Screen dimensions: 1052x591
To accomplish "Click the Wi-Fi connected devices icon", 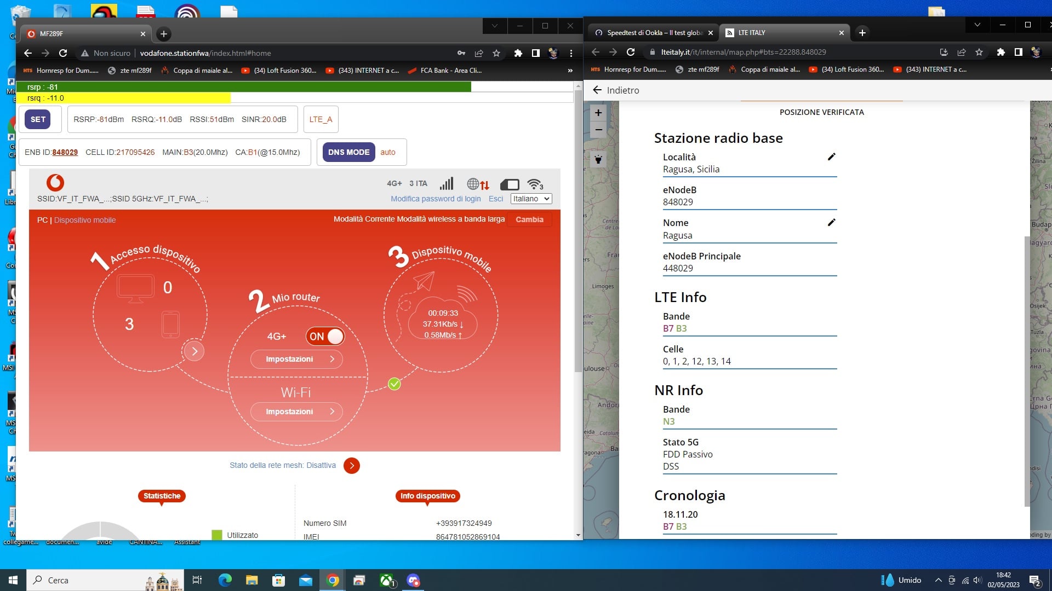I will click(535, 184).
